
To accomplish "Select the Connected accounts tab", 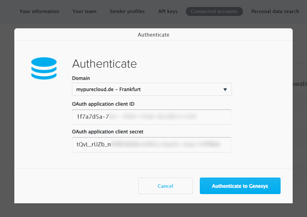I will [214, 11].
